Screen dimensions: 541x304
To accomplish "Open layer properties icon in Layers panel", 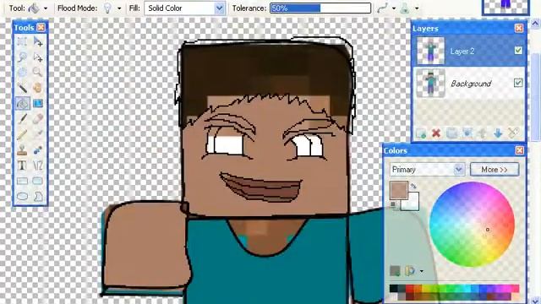I will point(513,133).
